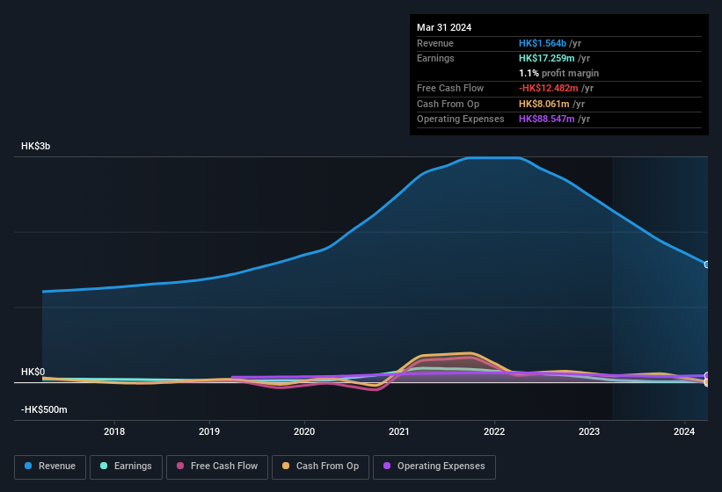Click the 2021 axis label
Viewport: 722px width, 492px height.
point(399,431)
